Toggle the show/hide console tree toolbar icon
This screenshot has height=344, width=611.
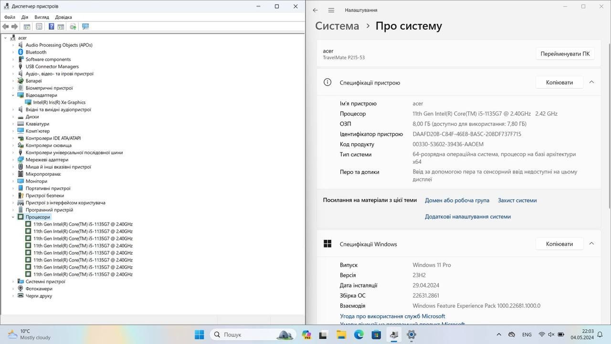click(x=27, y=27)
